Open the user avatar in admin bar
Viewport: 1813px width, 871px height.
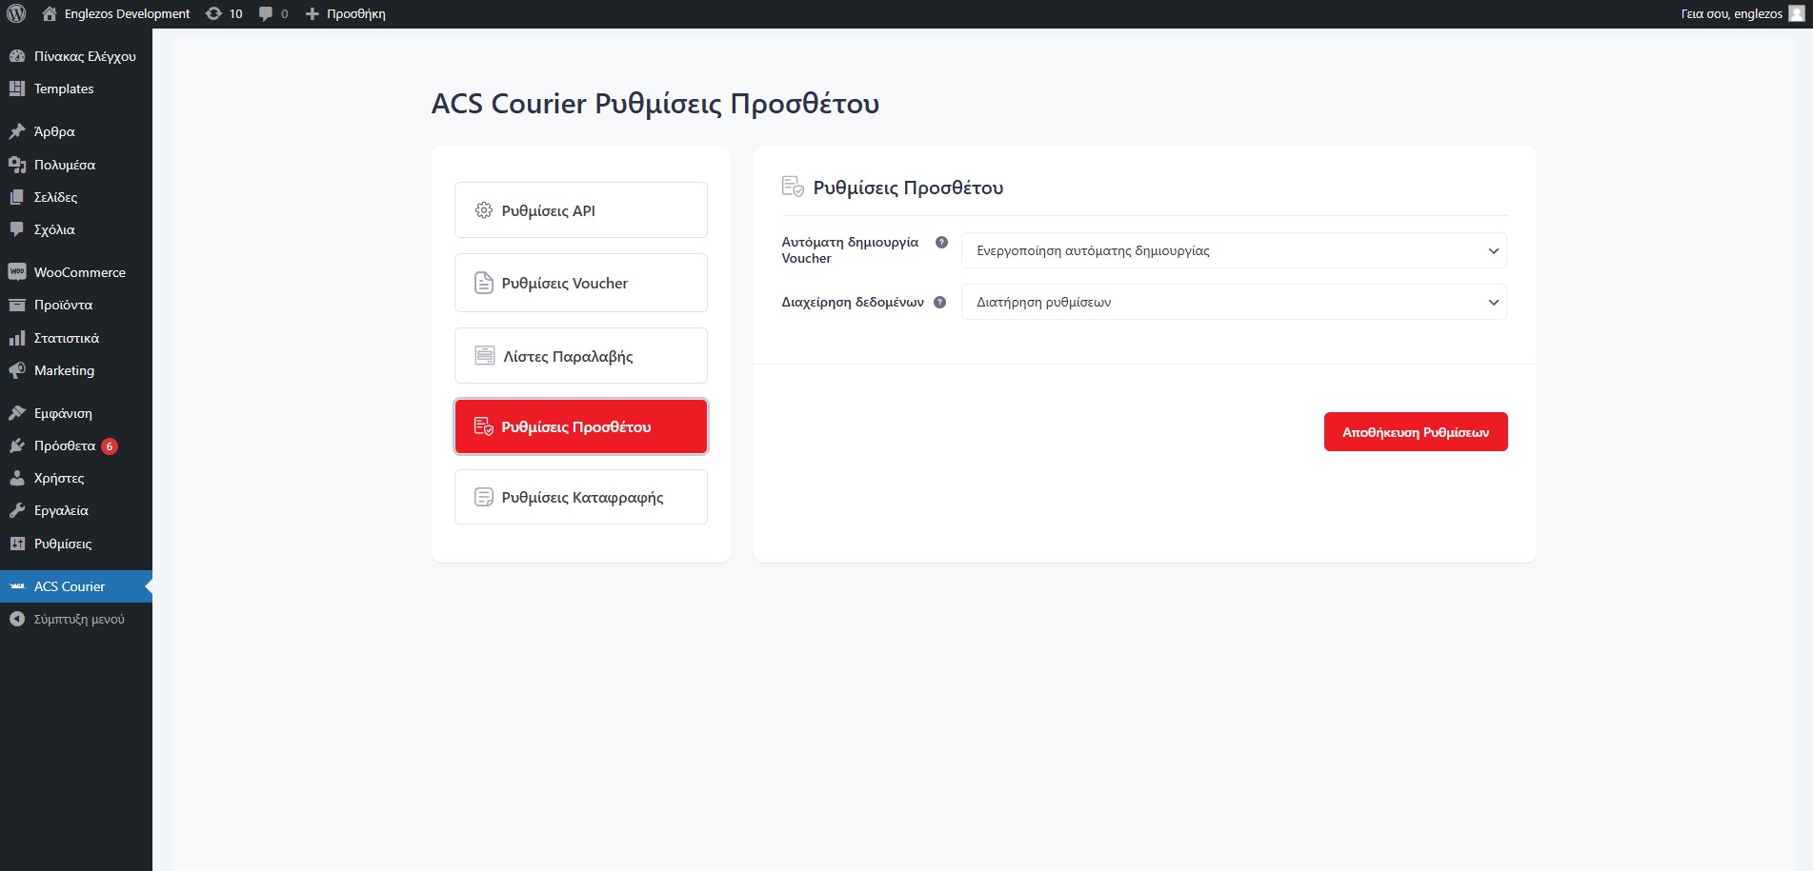(1797, 13)
